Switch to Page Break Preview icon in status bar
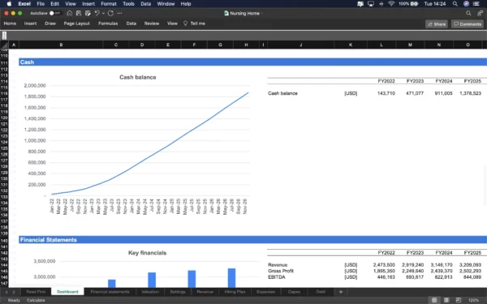487x304 pixels. (x=458, y=300)
